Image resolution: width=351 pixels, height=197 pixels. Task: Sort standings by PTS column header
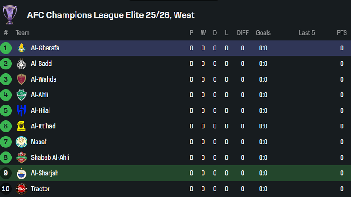(x=342, y=33)
